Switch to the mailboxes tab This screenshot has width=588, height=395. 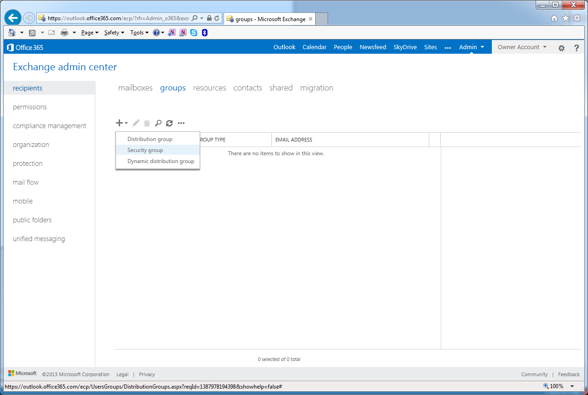(135, 88)
